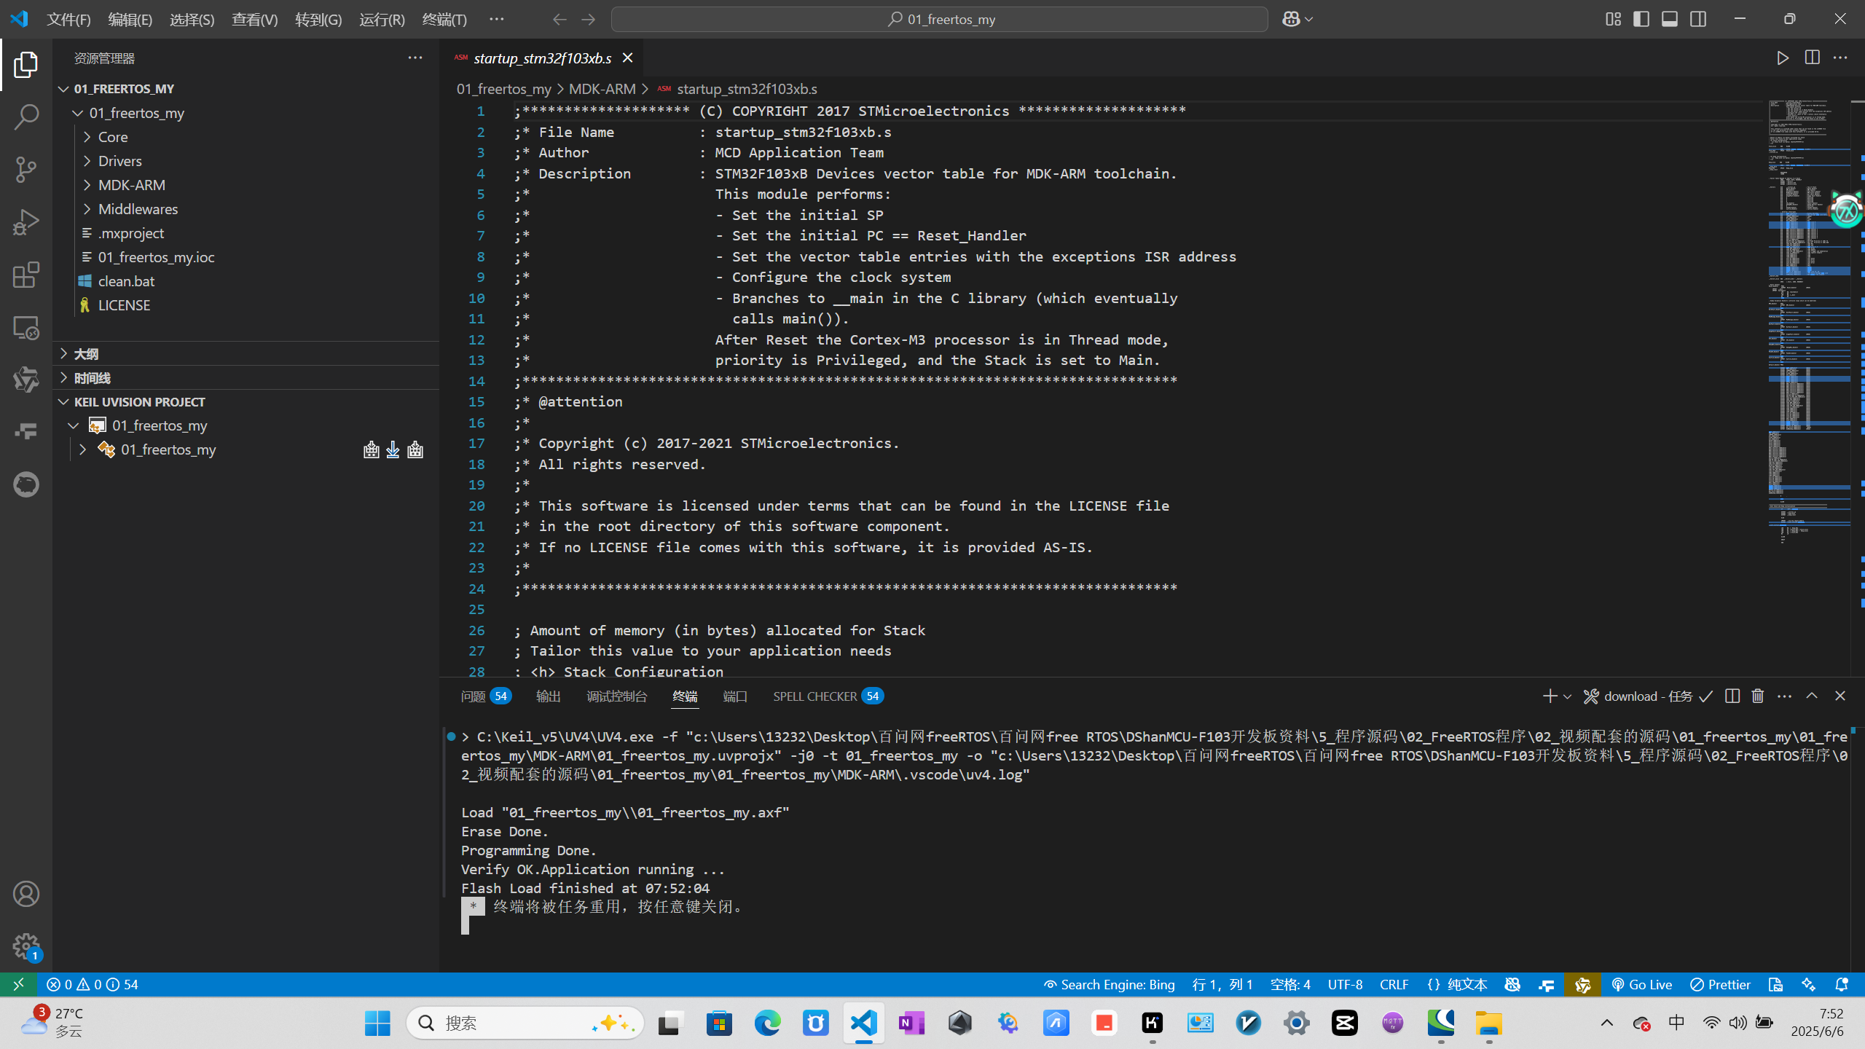Viewport: 1865px width, 1049px height.
Task: Open new terminal dropdown arrow
Action: pos(1567,697)
